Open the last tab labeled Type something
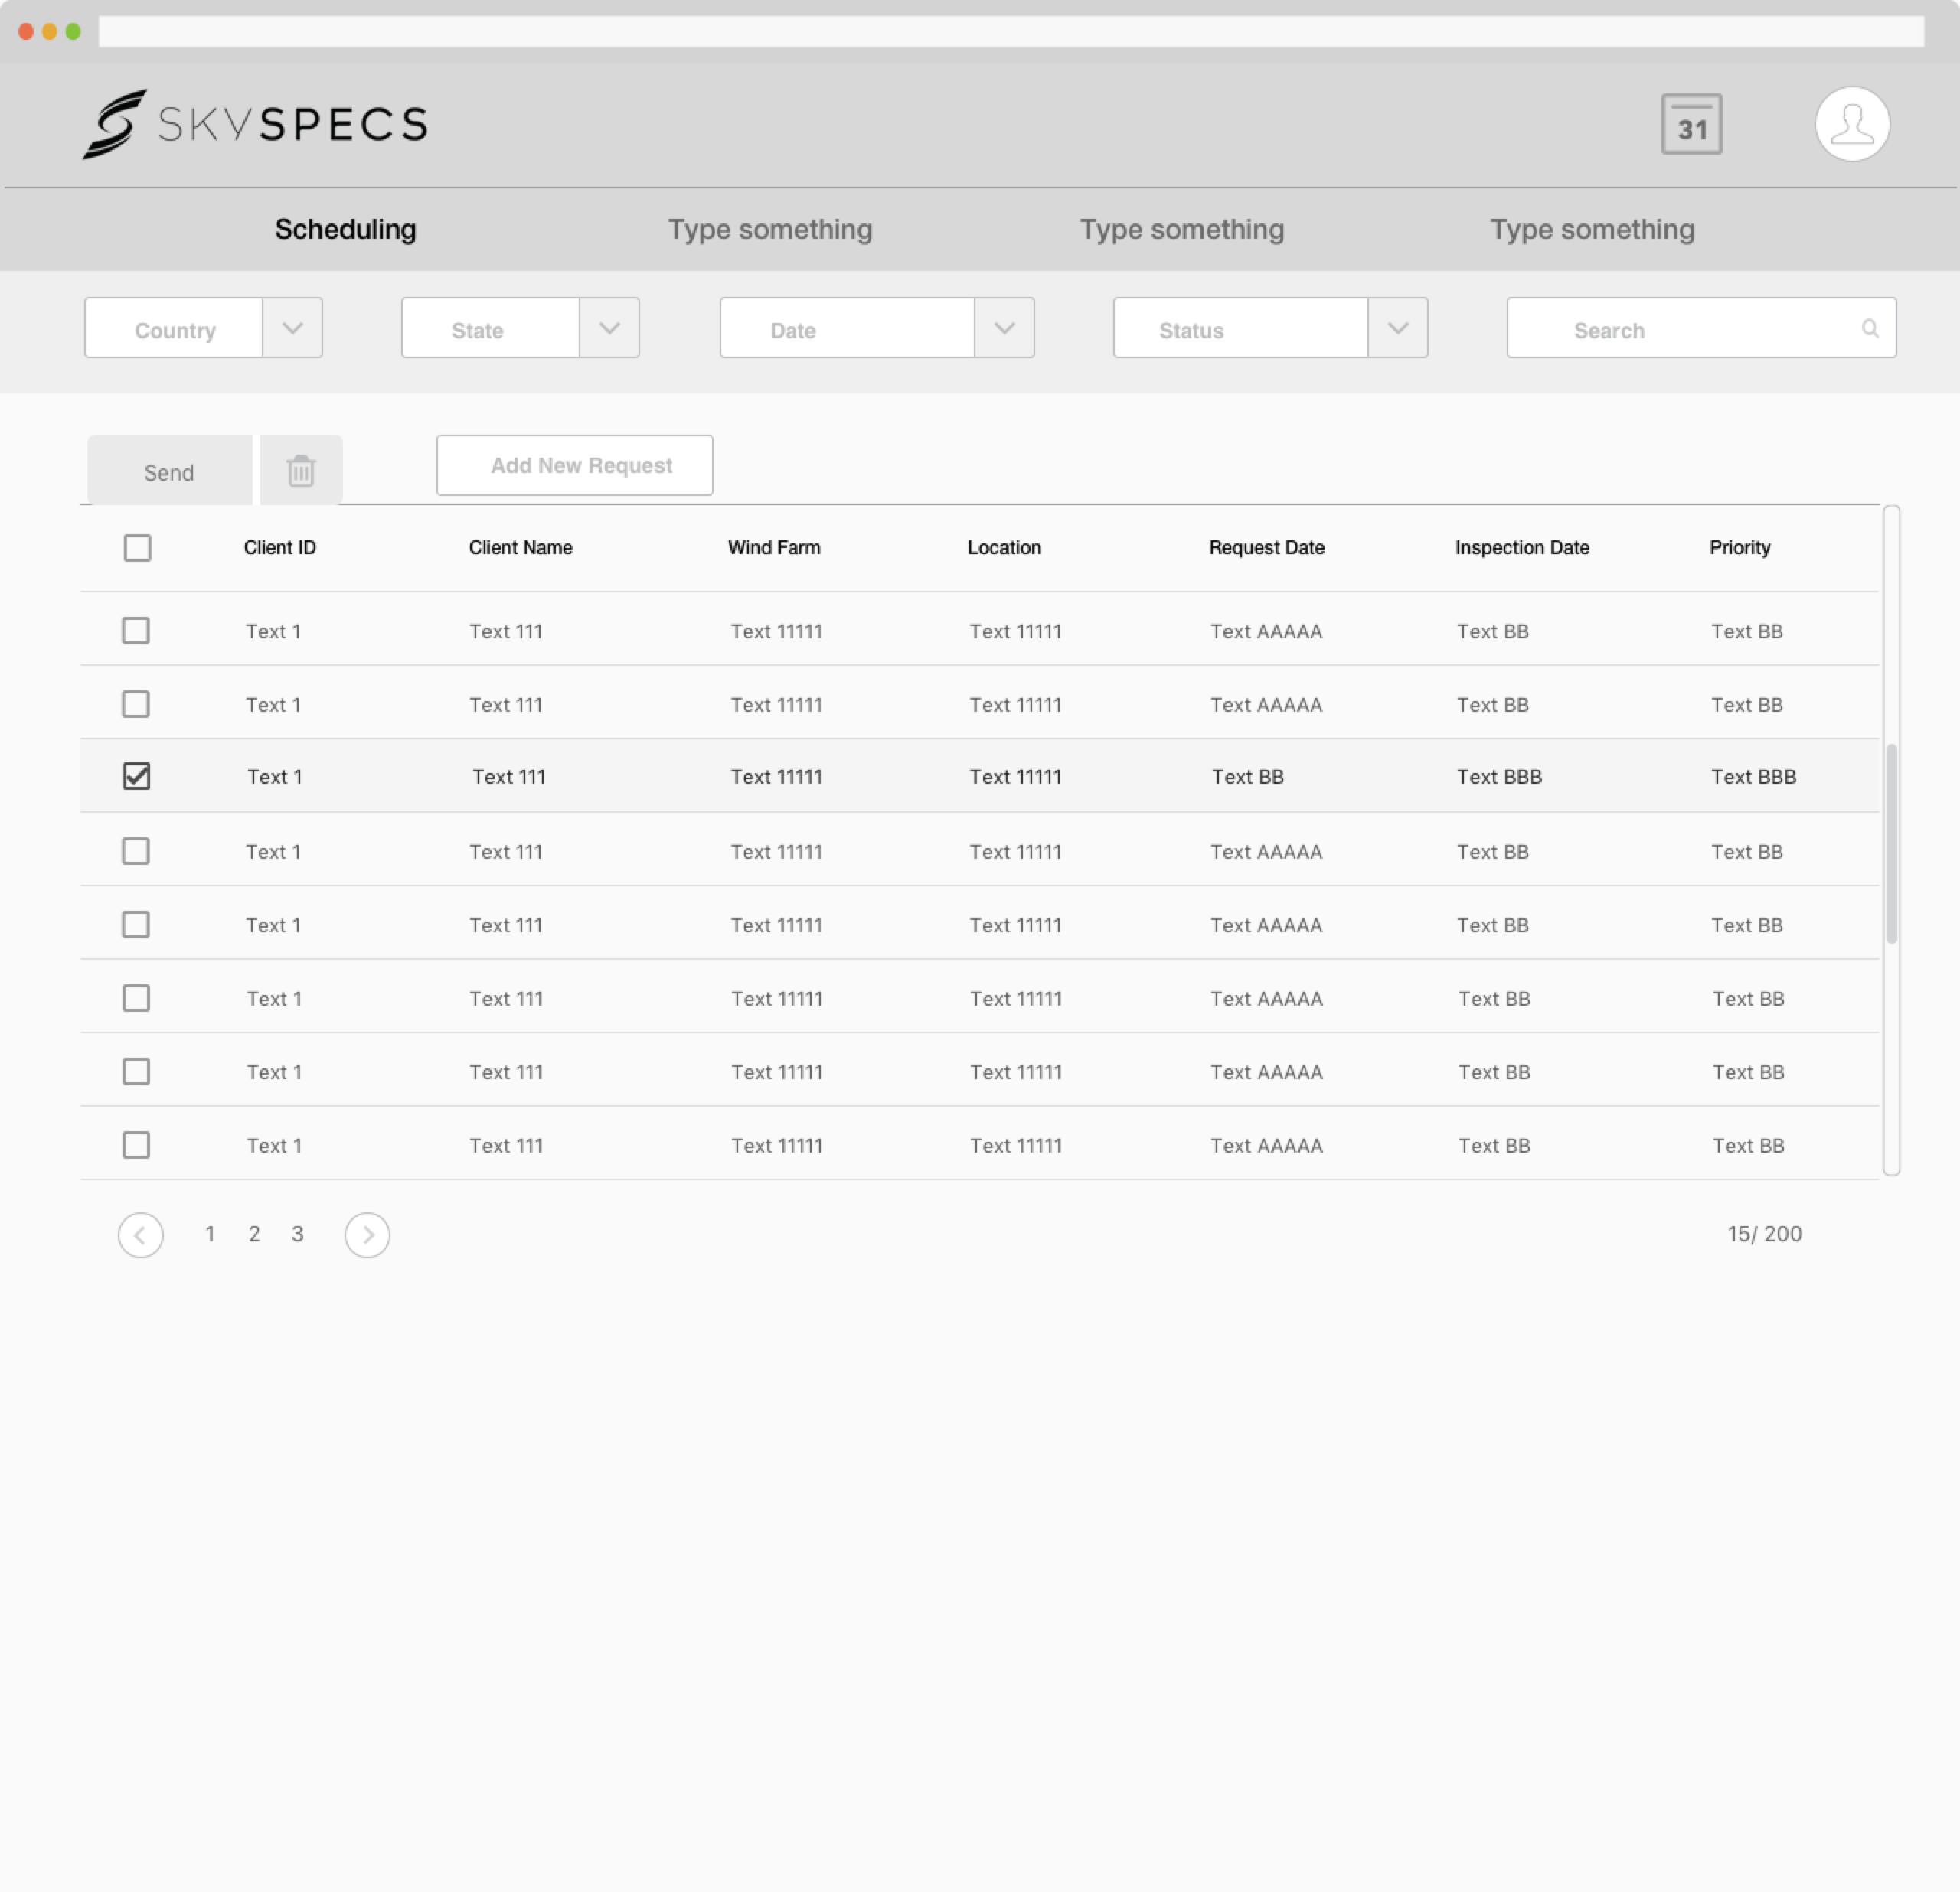The image size is (1960, 1892). pyautogui.click(x=1592, y=229)
